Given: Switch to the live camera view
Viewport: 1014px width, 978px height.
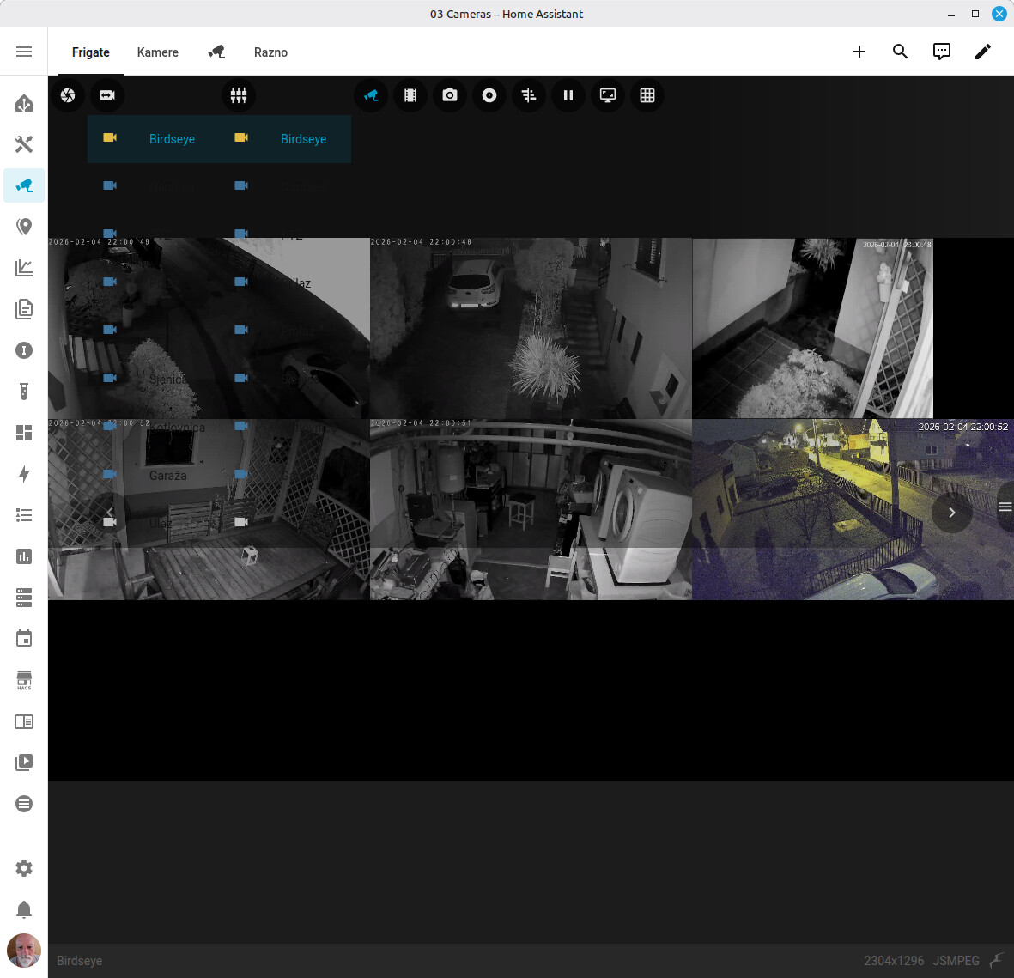Looking at the screenshot, I should (371, 95).
